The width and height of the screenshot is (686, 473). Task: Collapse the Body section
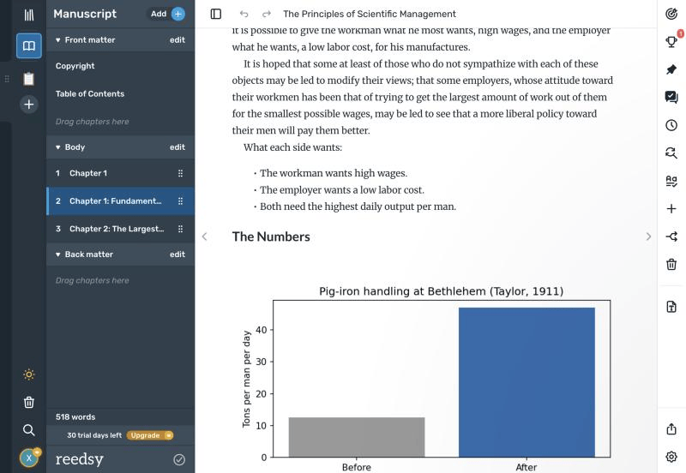point(57,147)
